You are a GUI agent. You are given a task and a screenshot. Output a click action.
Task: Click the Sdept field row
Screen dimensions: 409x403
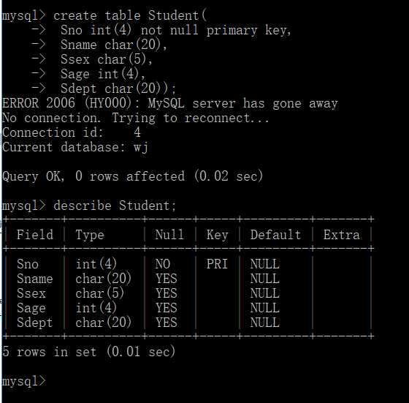tap(188, 323)
